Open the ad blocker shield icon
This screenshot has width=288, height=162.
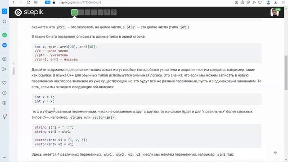pos(248,2)
